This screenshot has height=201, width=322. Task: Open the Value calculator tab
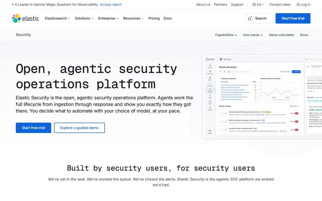click(x=282, y=35)
